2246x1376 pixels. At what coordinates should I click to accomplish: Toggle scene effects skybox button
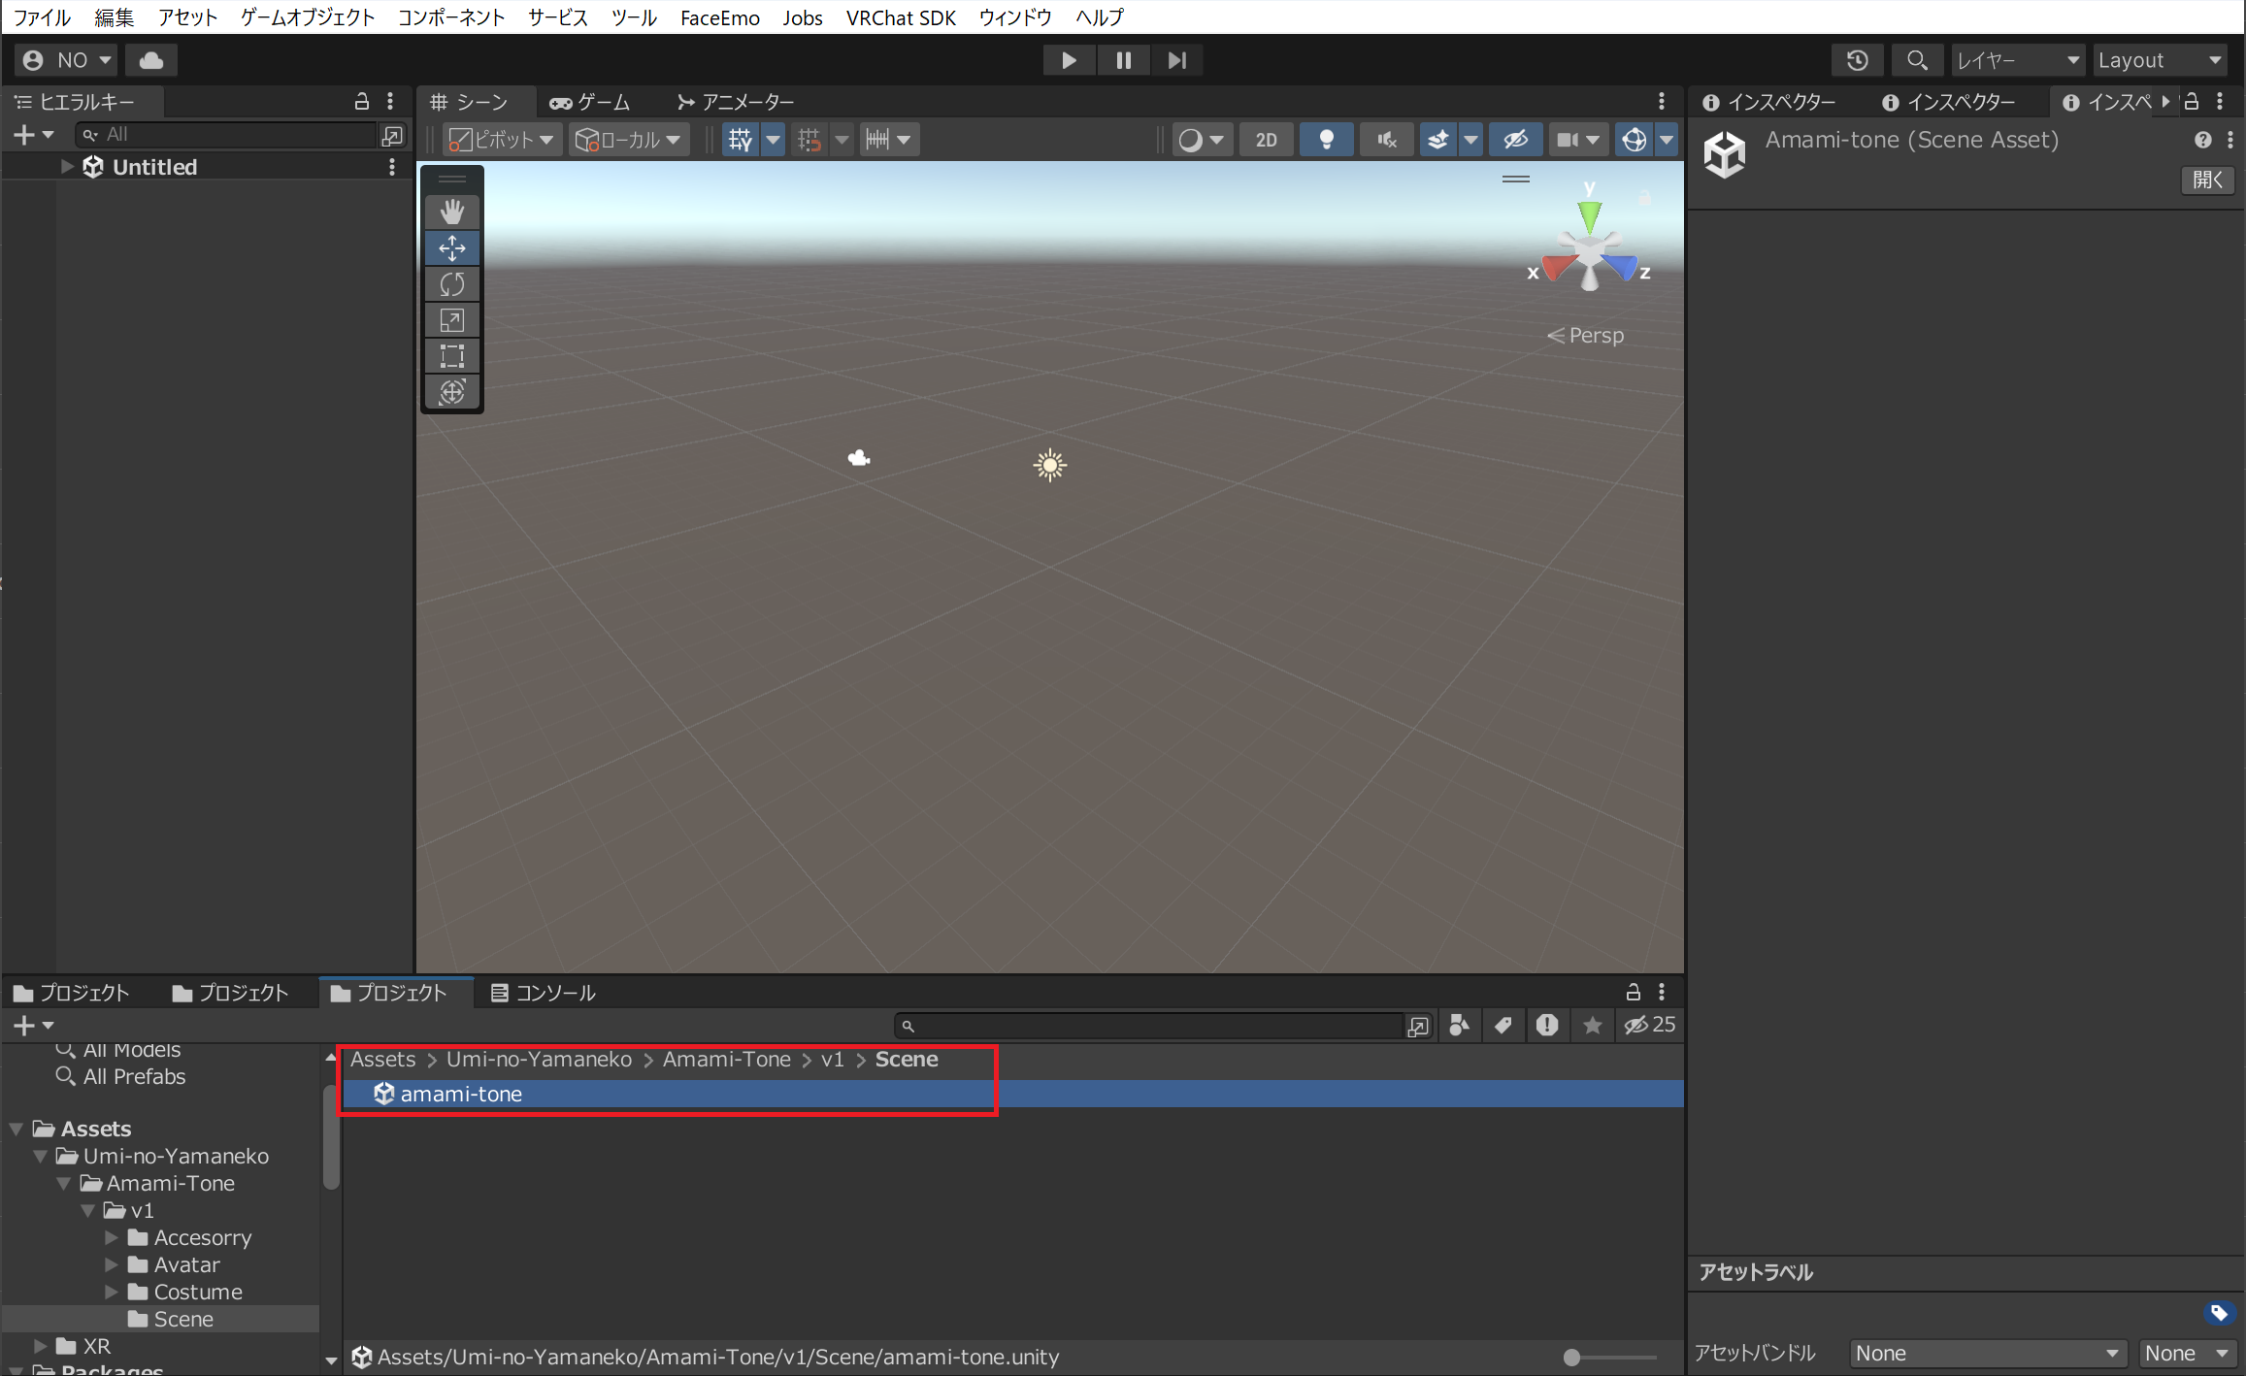coord(1438,140)
